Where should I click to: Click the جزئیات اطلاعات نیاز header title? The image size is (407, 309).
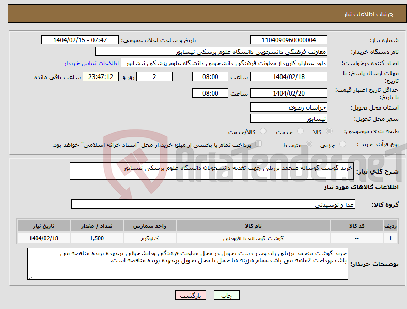pyautogui.click(x=369, y=14)
